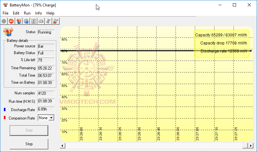Click Time on Battery value 01:08:39
The height and width of the screenshot is (152, 257).
click(x=46, y=83)
